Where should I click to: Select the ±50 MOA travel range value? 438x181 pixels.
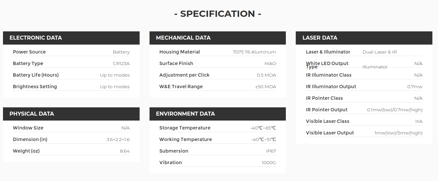265,87
